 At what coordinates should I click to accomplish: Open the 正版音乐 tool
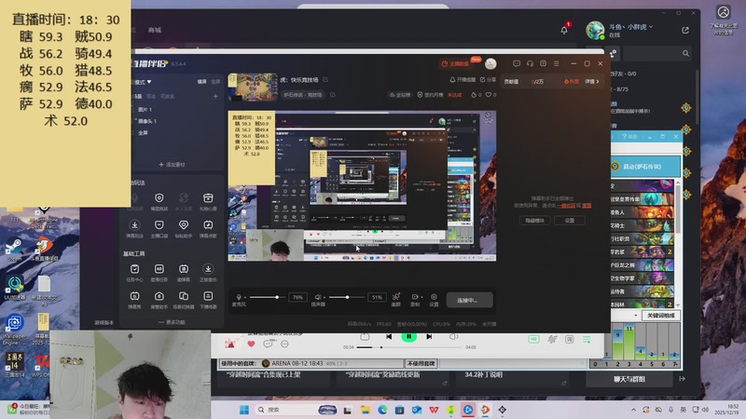[208, 272]
